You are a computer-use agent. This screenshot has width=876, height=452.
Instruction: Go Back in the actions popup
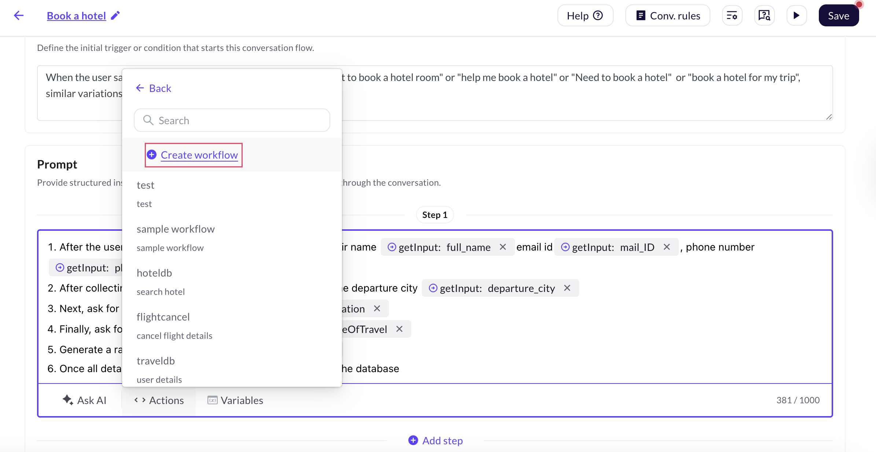pyautogui.click(x=154, y=88)
